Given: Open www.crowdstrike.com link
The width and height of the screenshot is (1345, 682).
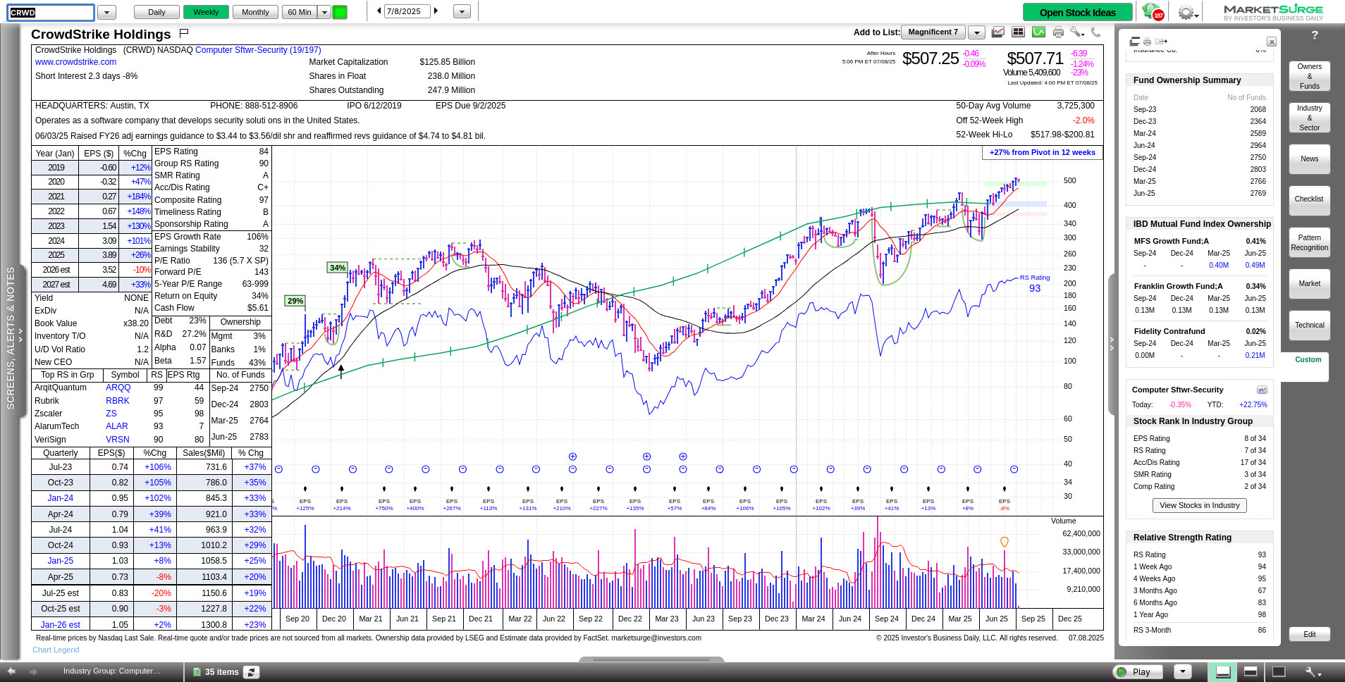Looking at the screenshot, I should [x=75, y=62].
